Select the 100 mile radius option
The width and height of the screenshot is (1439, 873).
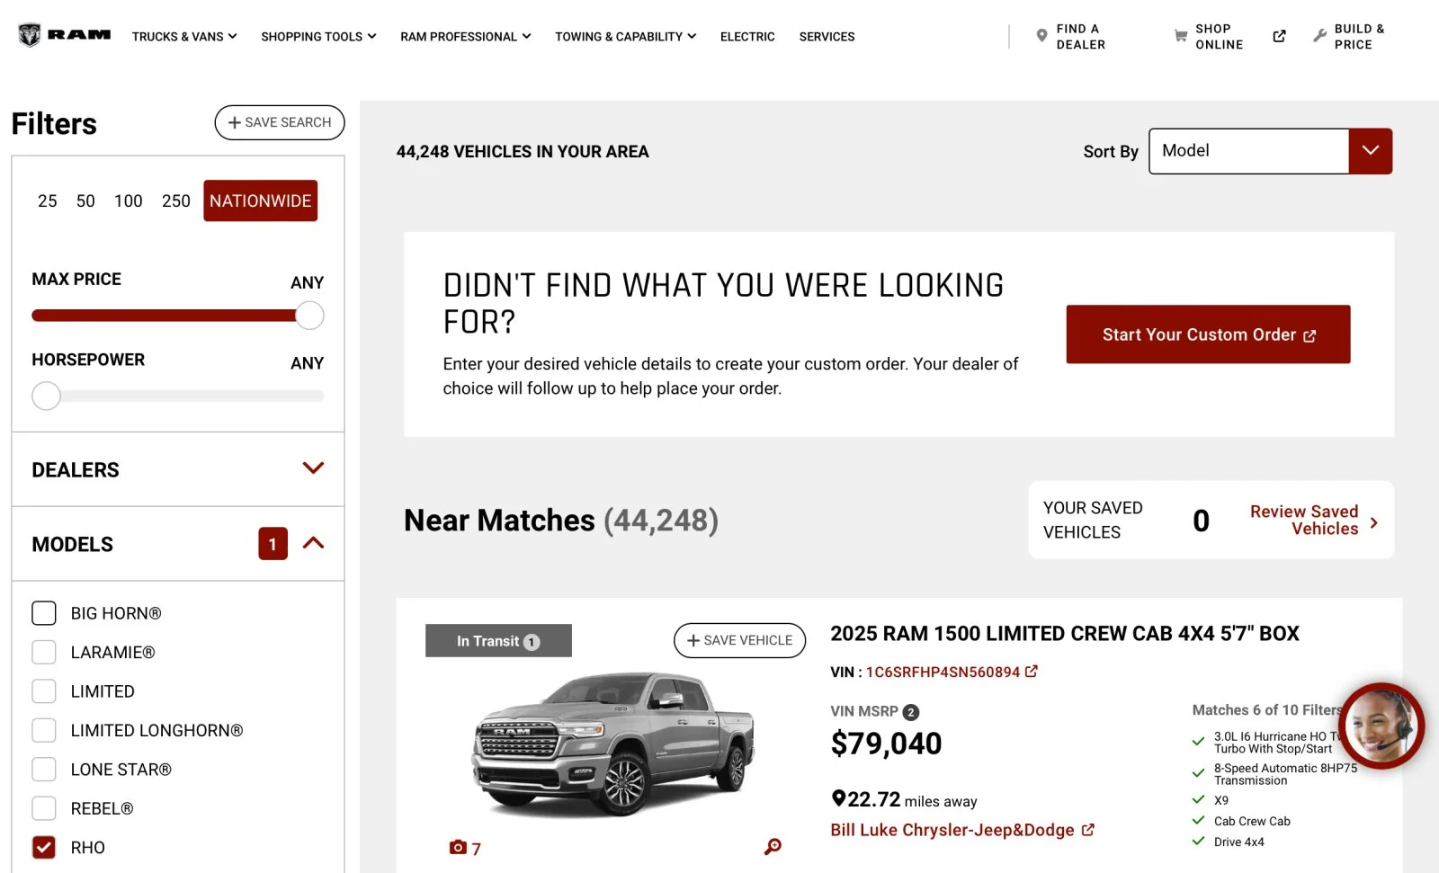[x=129, y=201]
